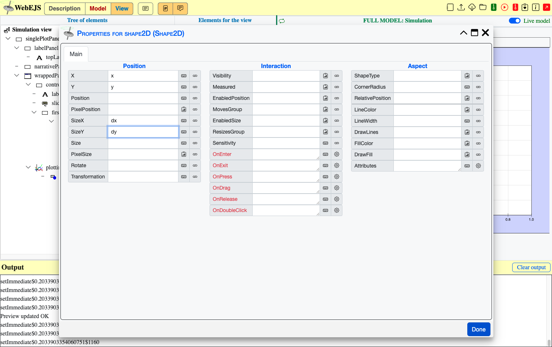The height and width of the screenshot is (347, 552).
Task: Open the information icon in the toolbar
Action: (x=536, y=7)
